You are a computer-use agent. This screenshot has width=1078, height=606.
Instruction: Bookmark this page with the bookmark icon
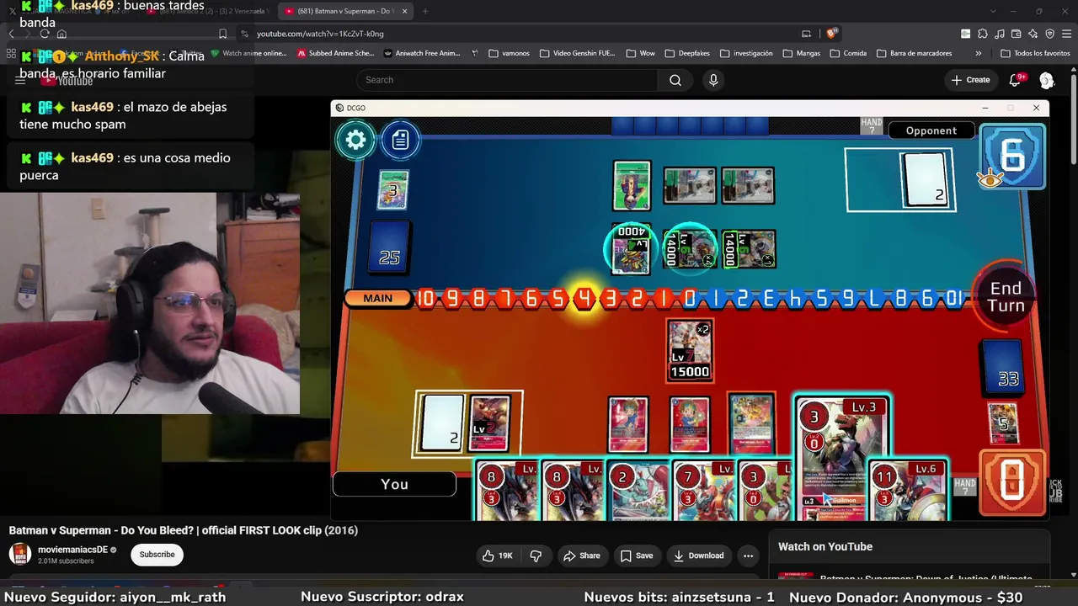(x=222, y=34)
